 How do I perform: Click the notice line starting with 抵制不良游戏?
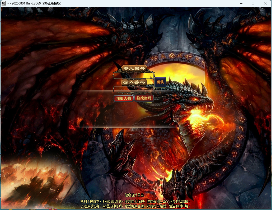click(135, 201)
